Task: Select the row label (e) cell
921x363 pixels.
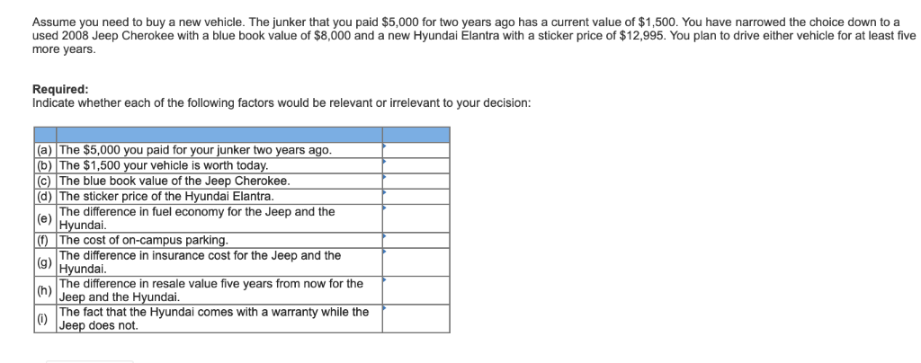Action: 44,218
